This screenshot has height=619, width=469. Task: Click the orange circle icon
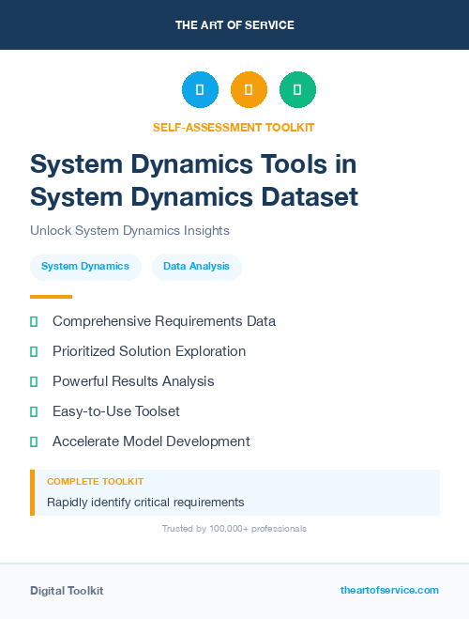pos(249,89)
